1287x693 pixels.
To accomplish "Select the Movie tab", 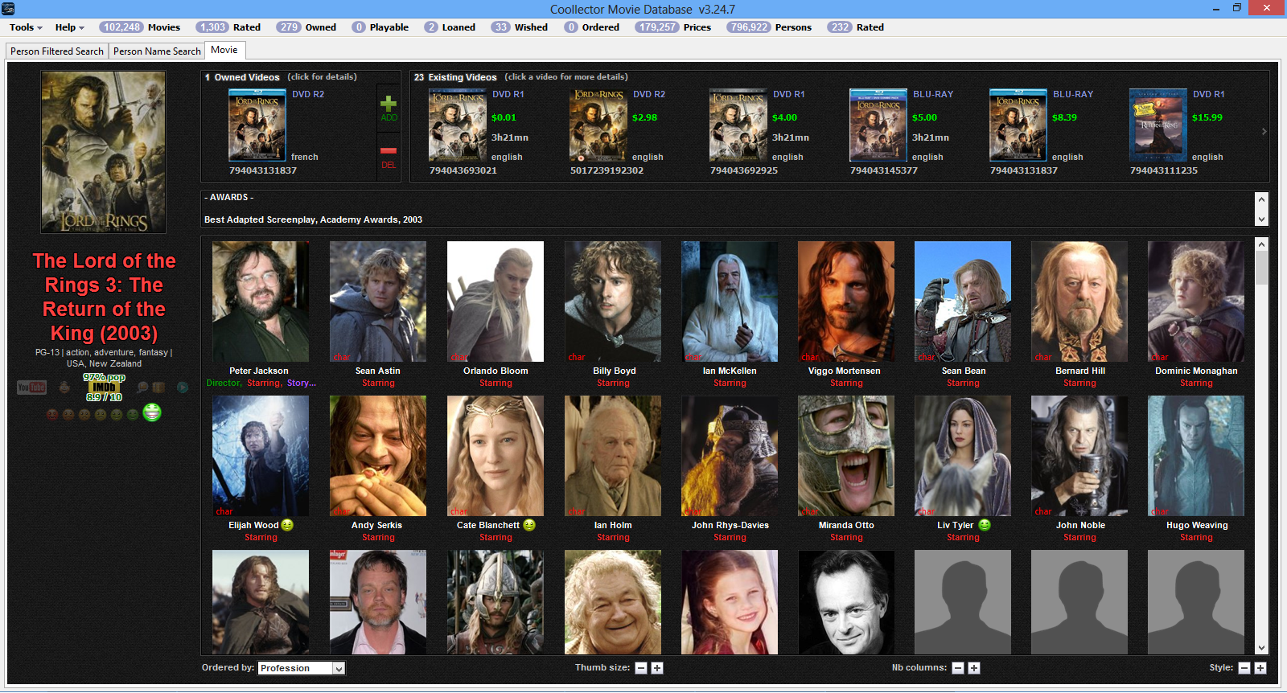I will (224, 50).
